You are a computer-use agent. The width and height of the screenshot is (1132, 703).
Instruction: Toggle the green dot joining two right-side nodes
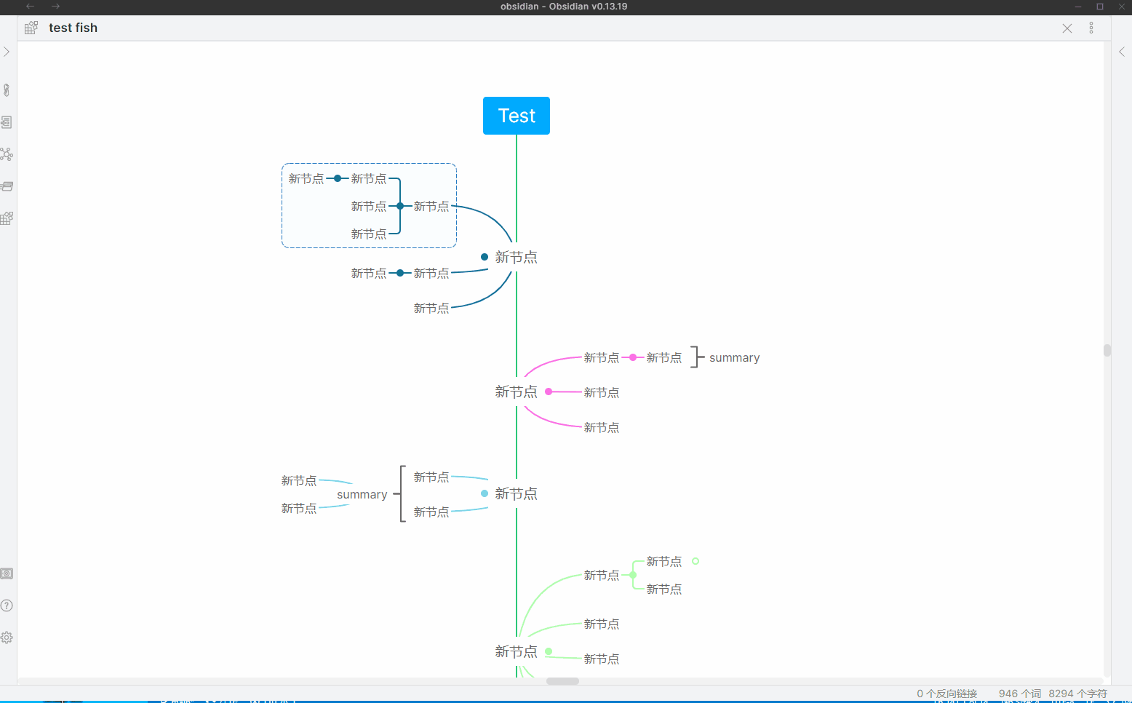pyautogui.click(x=633, y=575)
